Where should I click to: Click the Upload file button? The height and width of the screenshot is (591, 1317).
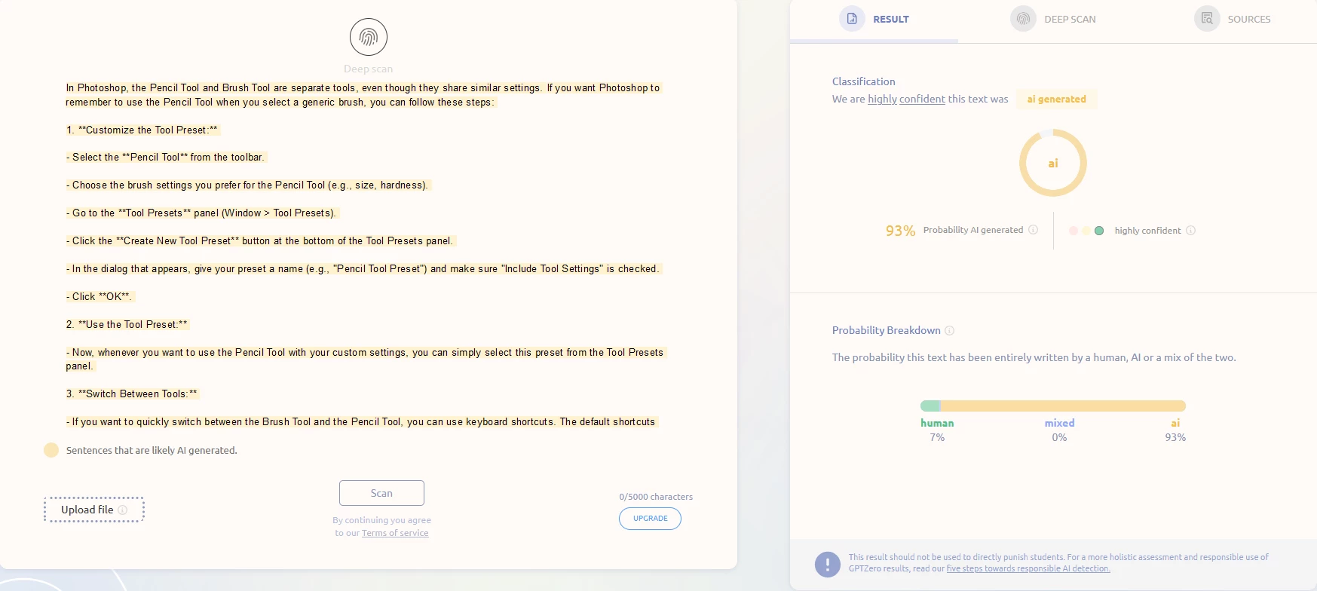[94, 510]
